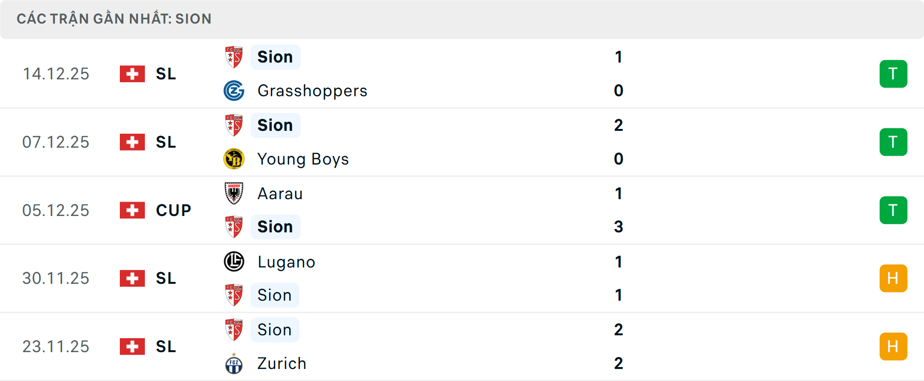Screen dimensions: 924x381
Task: Click the Swiss flag beside CUP
Action: 132,210
